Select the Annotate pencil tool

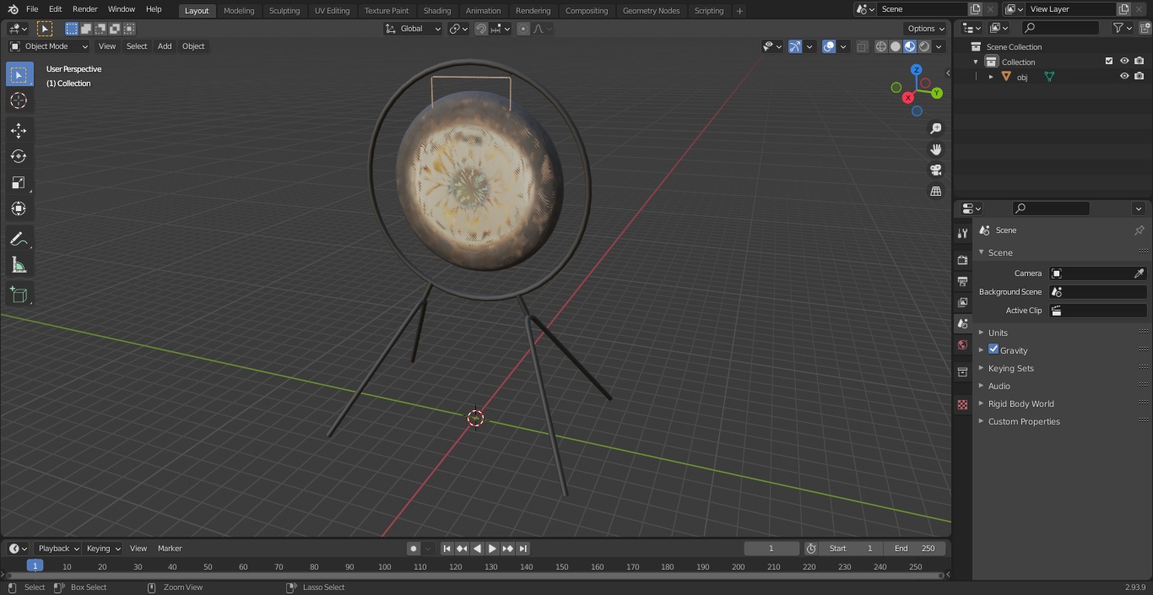click(x=19, y=239)
